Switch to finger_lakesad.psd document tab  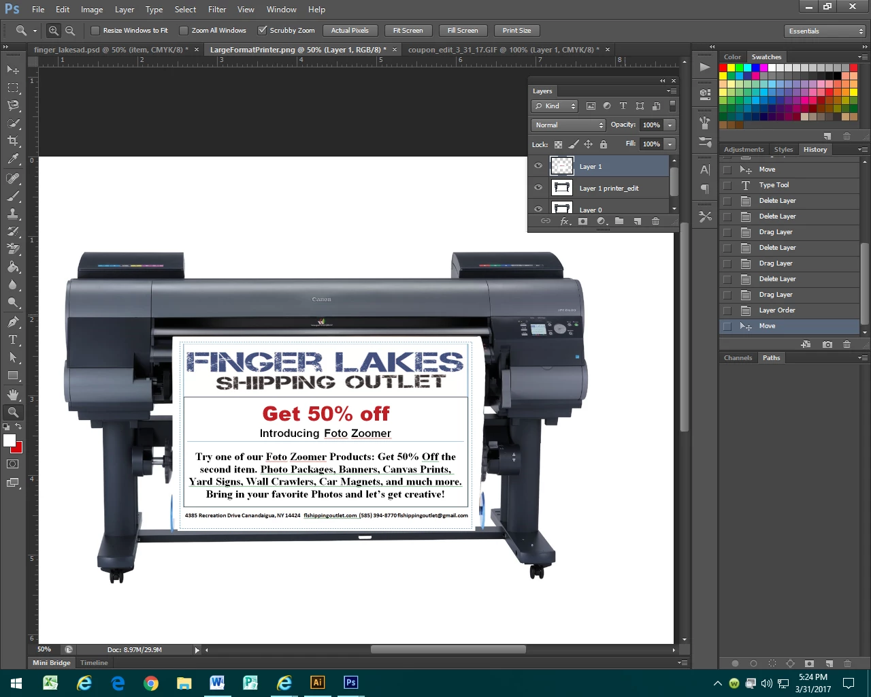111,50
